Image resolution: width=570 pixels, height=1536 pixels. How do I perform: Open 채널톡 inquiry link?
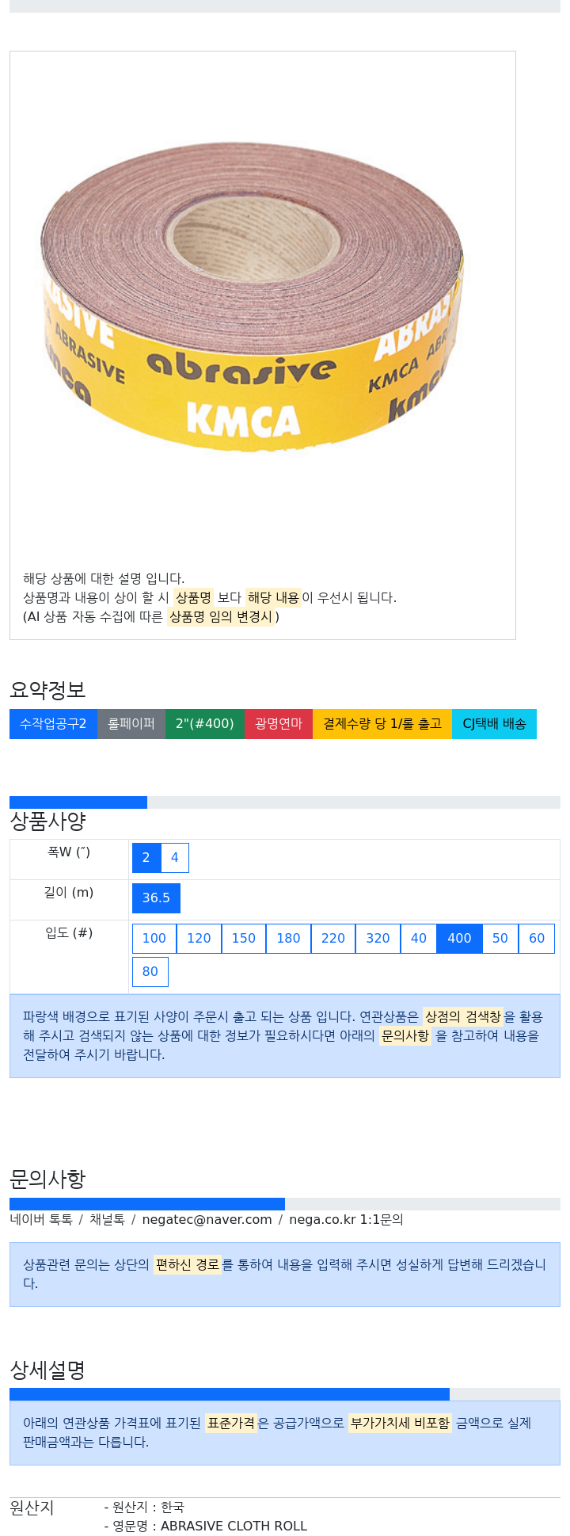click(x=107, y=1220)
